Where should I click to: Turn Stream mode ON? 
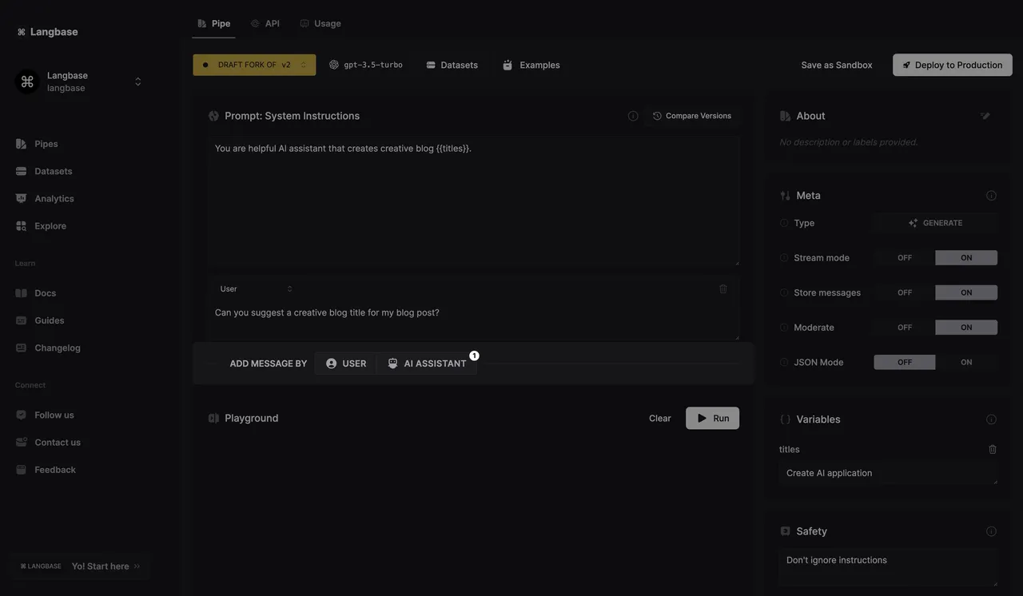pos(966,257)
